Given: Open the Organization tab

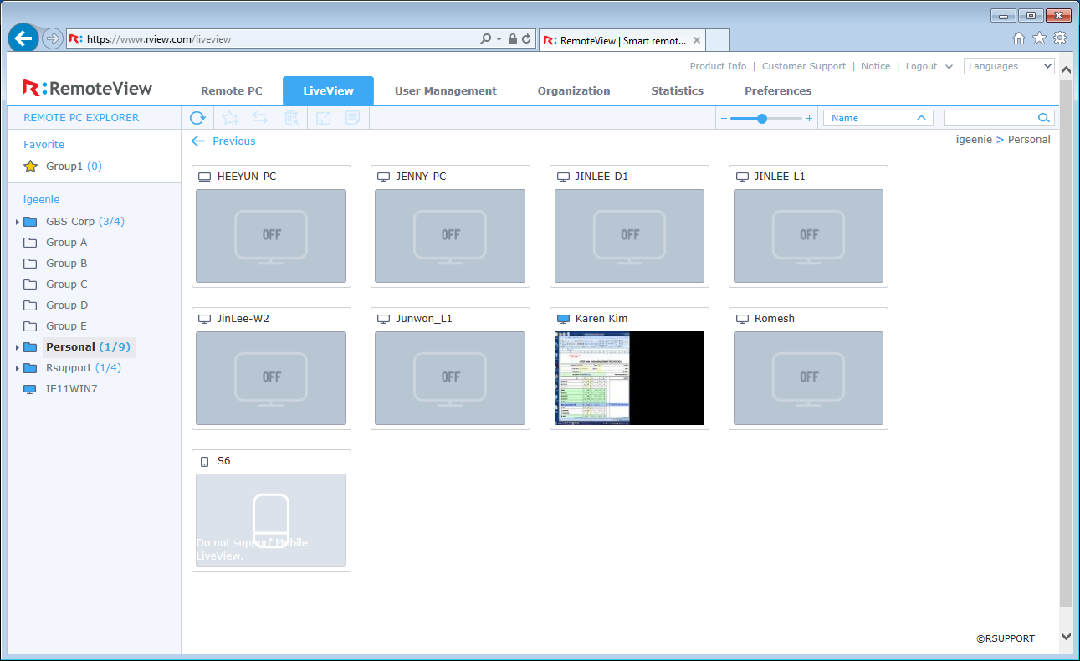Looking at the screenshot, I should click(574, 90).
